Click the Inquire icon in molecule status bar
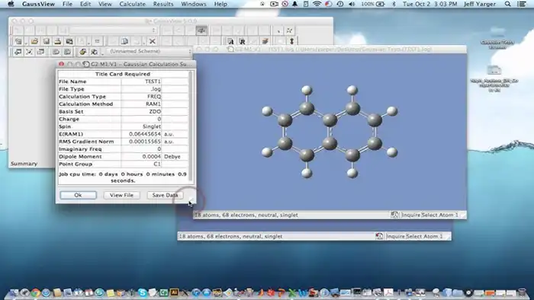534x300 pixels. coord(394,215)
